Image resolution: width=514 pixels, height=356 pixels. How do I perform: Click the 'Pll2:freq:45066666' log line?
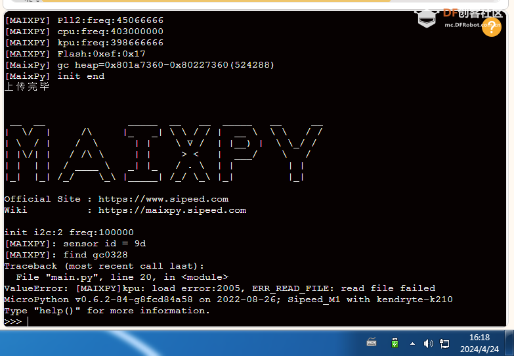tap(84, 20)
